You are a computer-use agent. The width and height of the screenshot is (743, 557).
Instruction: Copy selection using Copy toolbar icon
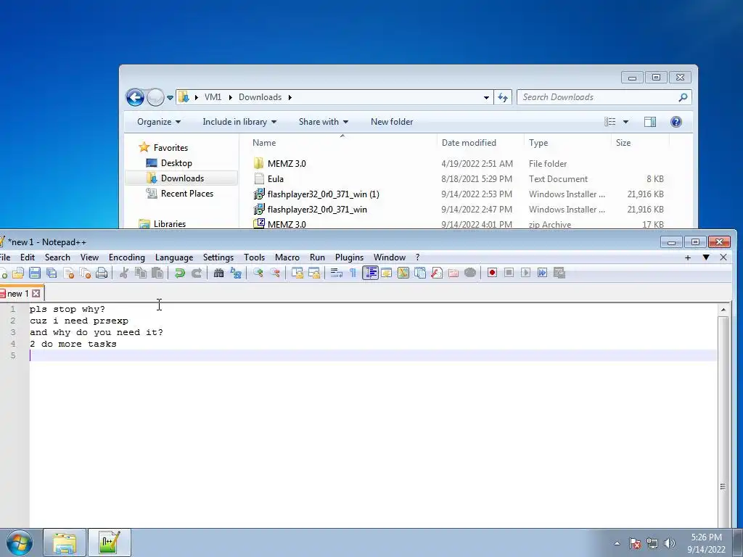tap(141, 273)
